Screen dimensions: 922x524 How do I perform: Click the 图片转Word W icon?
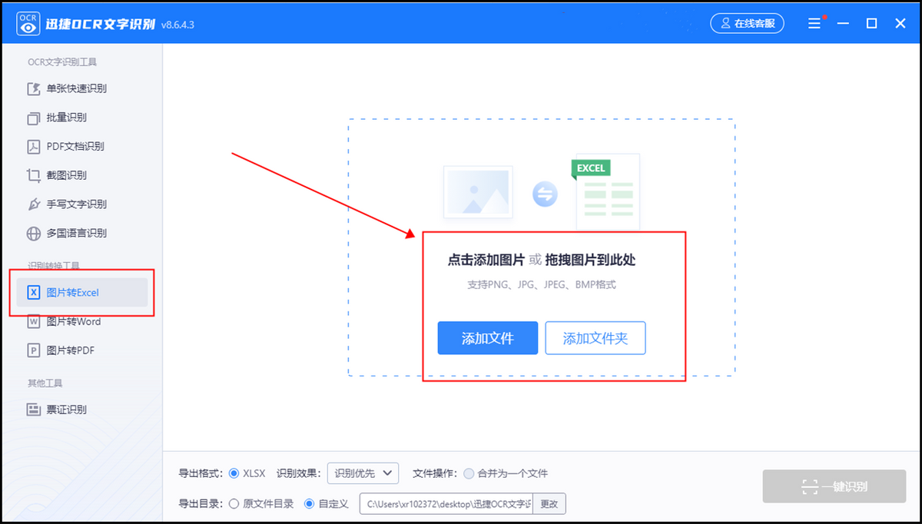click(34, 321)
